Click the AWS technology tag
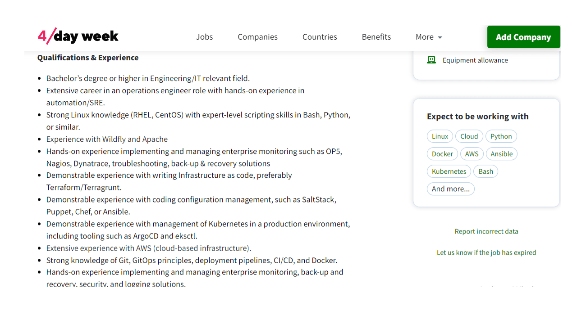This screenshot has height=324, width=577. (x=472, y=154)
